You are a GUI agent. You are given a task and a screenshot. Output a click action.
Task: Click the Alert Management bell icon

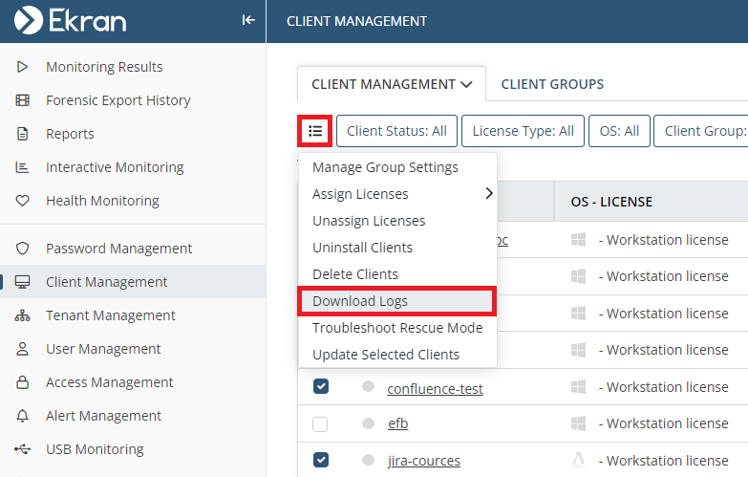point(23,416)
